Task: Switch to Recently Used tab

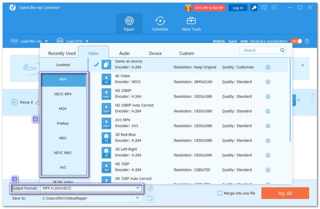Action: tap(62, 53)
